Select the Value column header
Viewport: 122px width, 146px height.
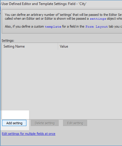90,46
